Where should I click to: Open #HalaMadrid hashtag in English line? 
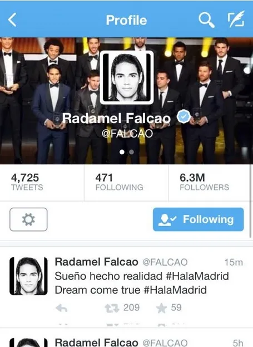pyautogui.click(x=175, y=290)
